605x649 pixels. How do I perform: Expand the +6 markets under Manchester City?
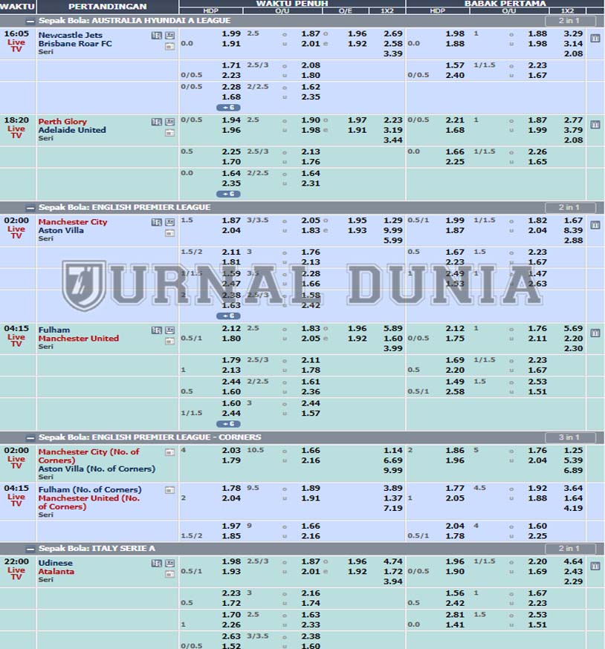click(228, 316)
